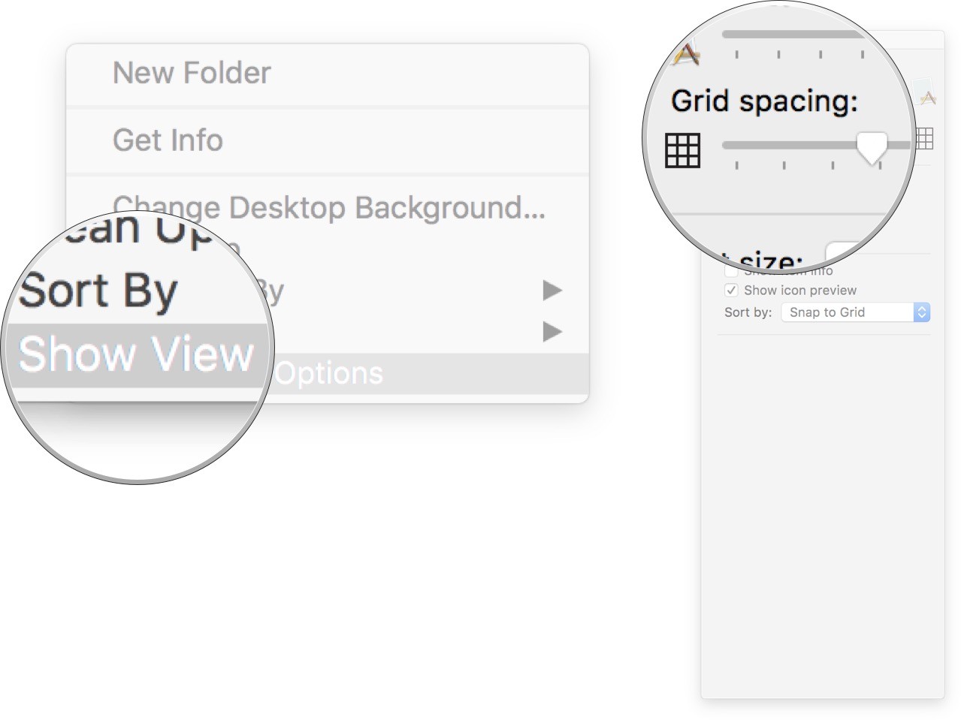The height and width of the screenshot is (720, 961).
Task: Open the Sort by Snap to Grid dropdown
Action: click(x=855, y=312)
